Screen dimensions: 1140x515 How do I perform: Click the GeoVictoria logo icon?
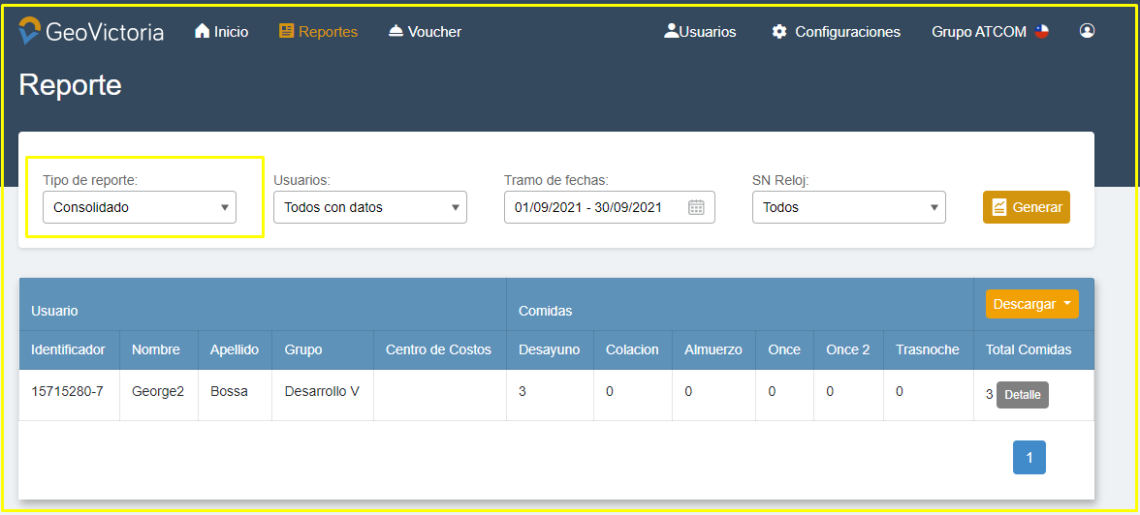[x=30, y=31]
